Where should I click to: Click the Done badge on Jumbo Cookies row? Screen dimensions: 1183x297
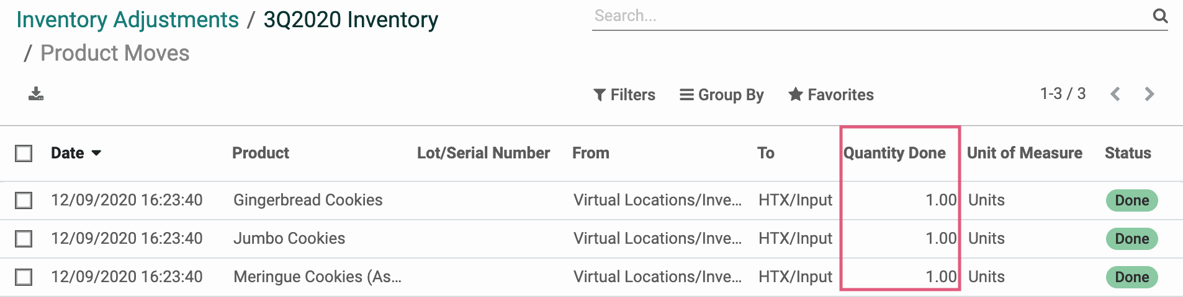pyautogui.click(x=1131, y=239)
